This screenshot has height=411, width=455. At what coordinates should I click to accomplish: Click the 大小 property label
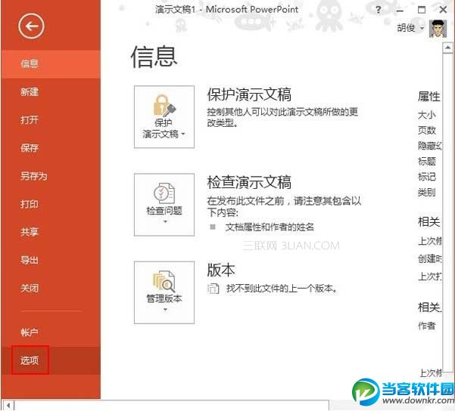click(426, 115)
